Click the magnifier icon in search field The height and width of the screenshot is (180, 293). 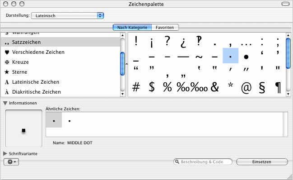[177, 161]
